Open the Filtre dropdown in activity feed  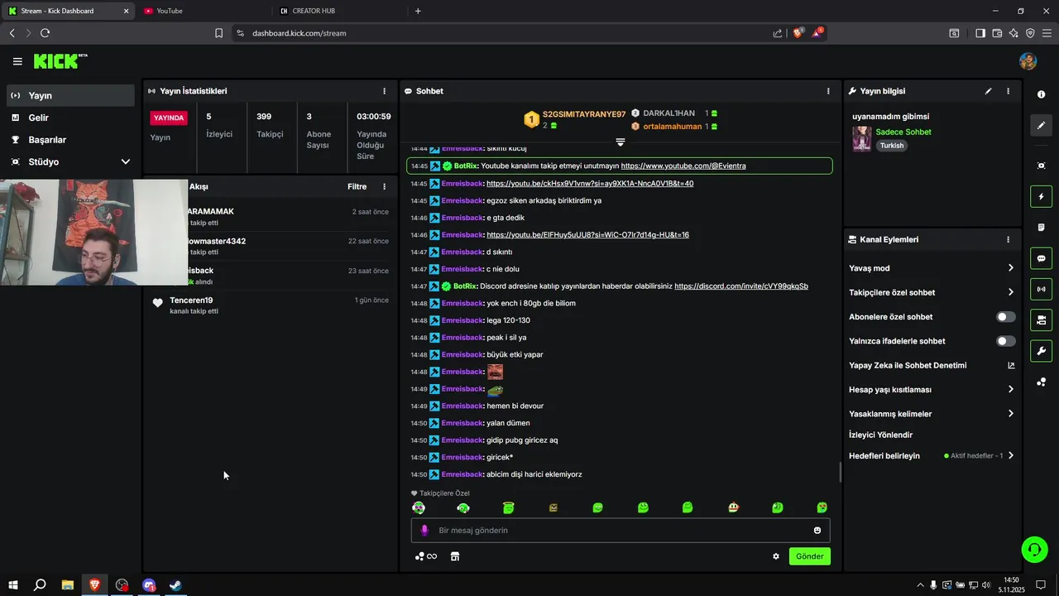click(357, 187)
